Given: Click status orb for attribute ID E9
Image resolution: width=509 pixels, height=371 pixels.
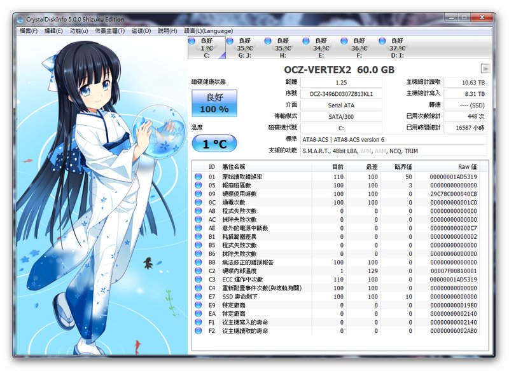Looking at the screenshot, I should (198, 305).
